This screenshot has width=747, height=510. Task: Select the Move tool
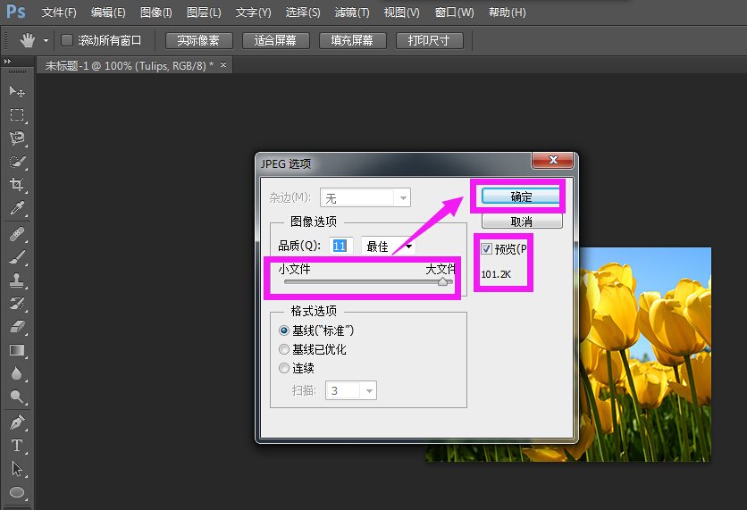(17, 92)
